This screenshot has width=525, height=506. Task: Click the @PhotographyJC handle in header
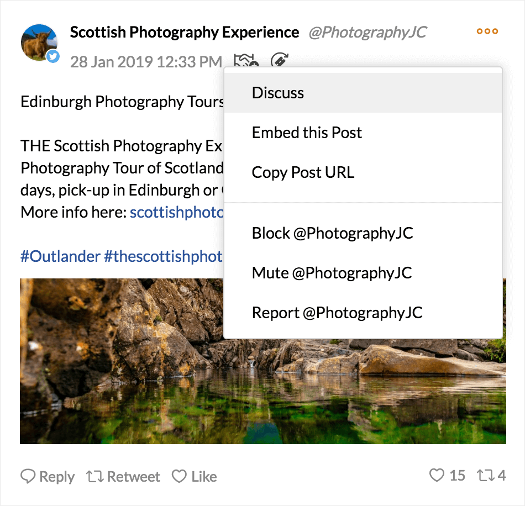pos(368,33)
